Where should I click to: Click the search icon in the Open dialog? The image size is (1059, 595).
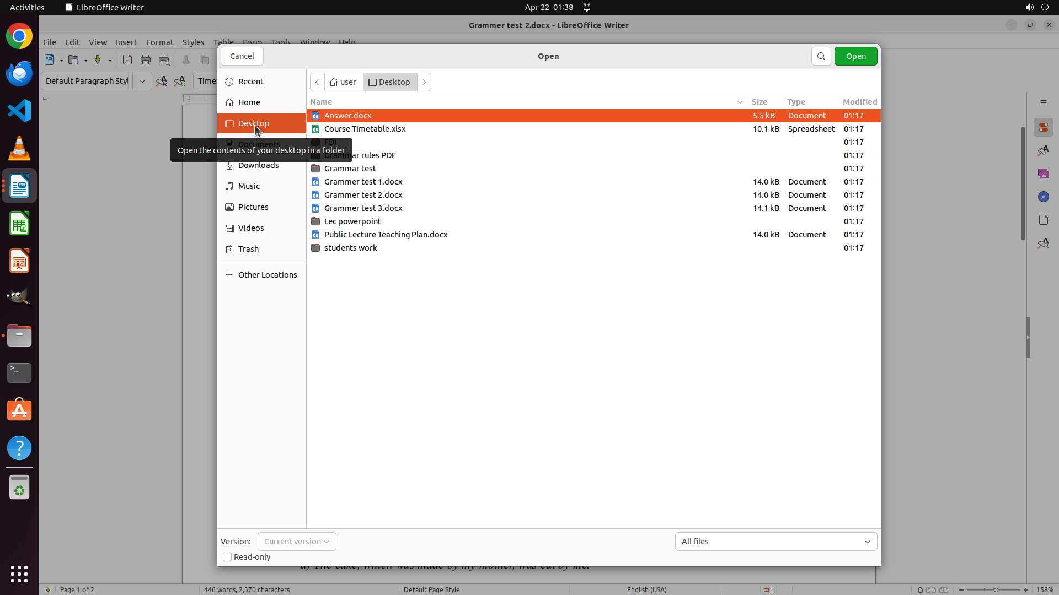821,56
